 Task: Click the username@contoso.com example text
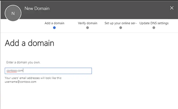pyautogui.click(x=20, y=82)
